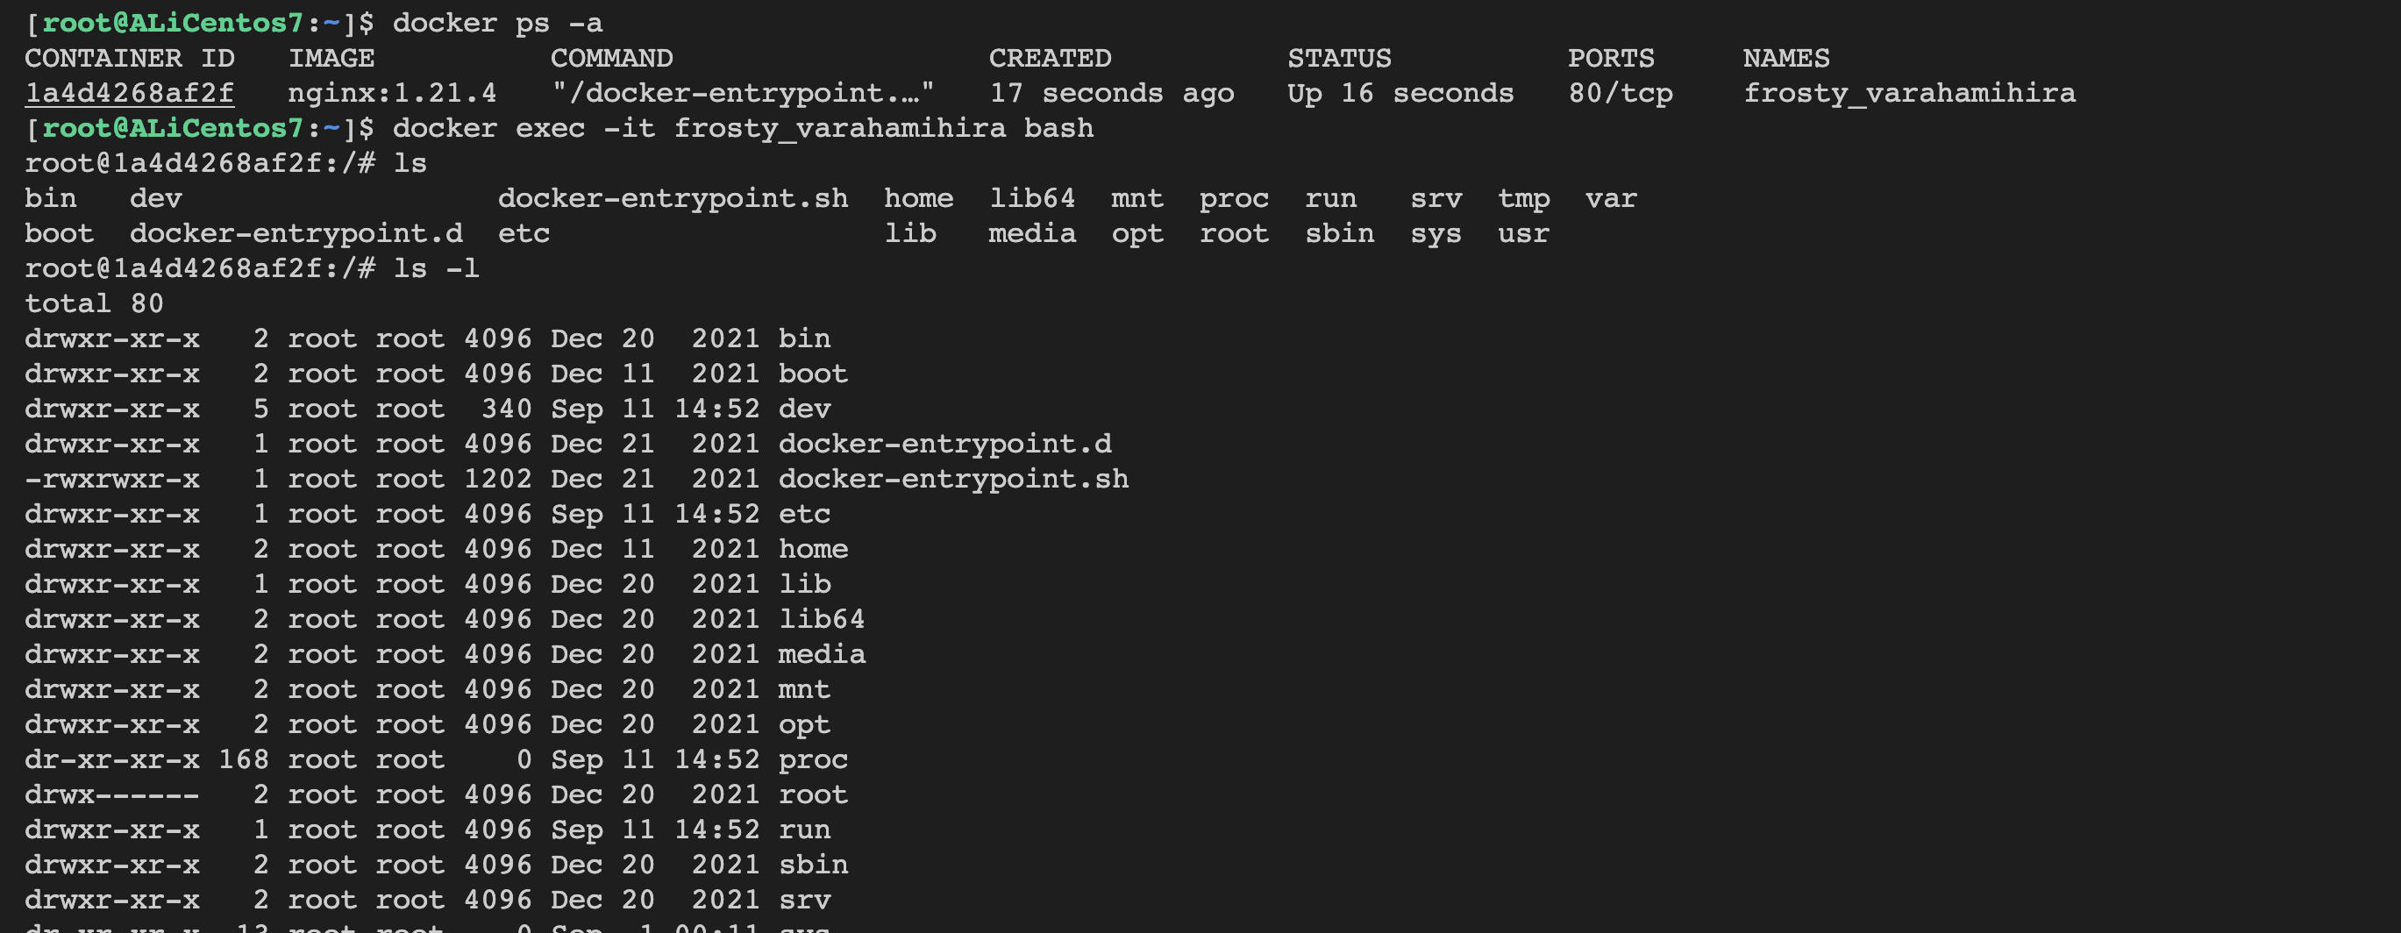
Task: Click the 'docker exec -it' command line
Action: (743, 128)
